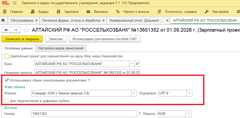Click Использовать для выплаты пособий СФР
240x118 pixels.
coord(105,39)
